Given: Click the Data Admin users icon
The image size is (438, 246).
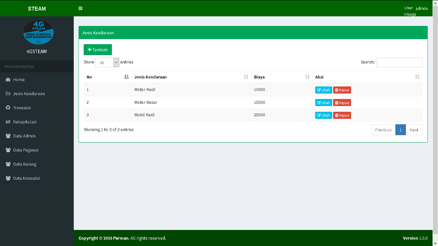Looking at the screenshot, I should [8, 136].
